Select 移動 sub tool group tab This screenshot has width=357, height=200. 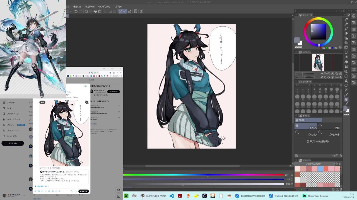308,120
